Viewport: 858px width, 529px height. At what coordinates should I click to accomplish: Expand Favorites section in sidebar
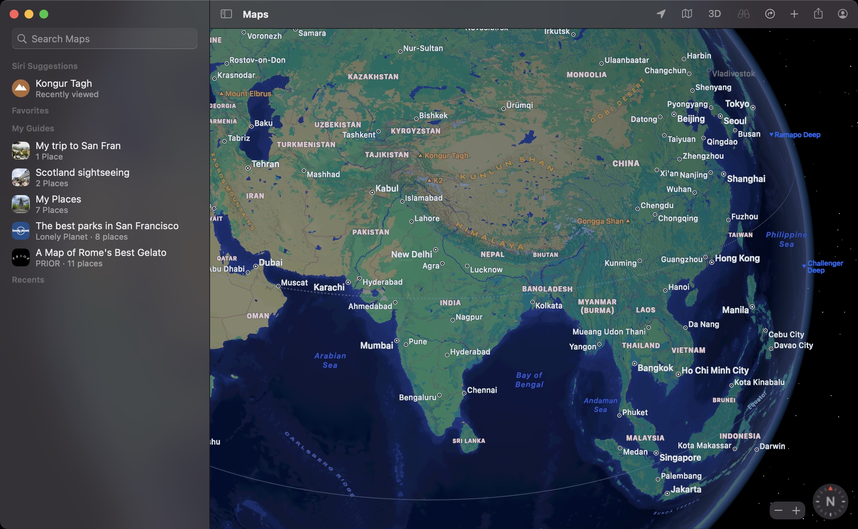(x=30, y=111)
